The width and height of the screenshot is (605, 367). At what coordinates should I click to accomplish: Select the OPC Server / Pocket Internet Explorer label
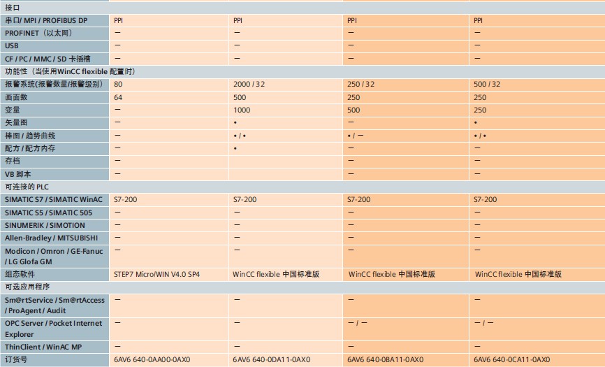pos(53,327)
